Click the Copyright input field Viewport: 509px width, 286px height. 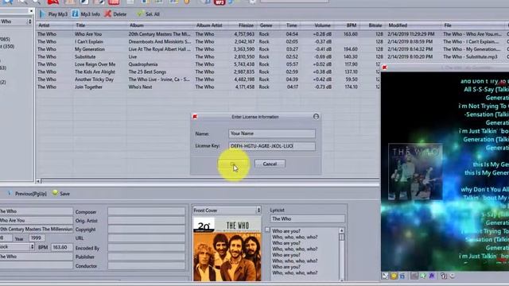pos(146,230)
